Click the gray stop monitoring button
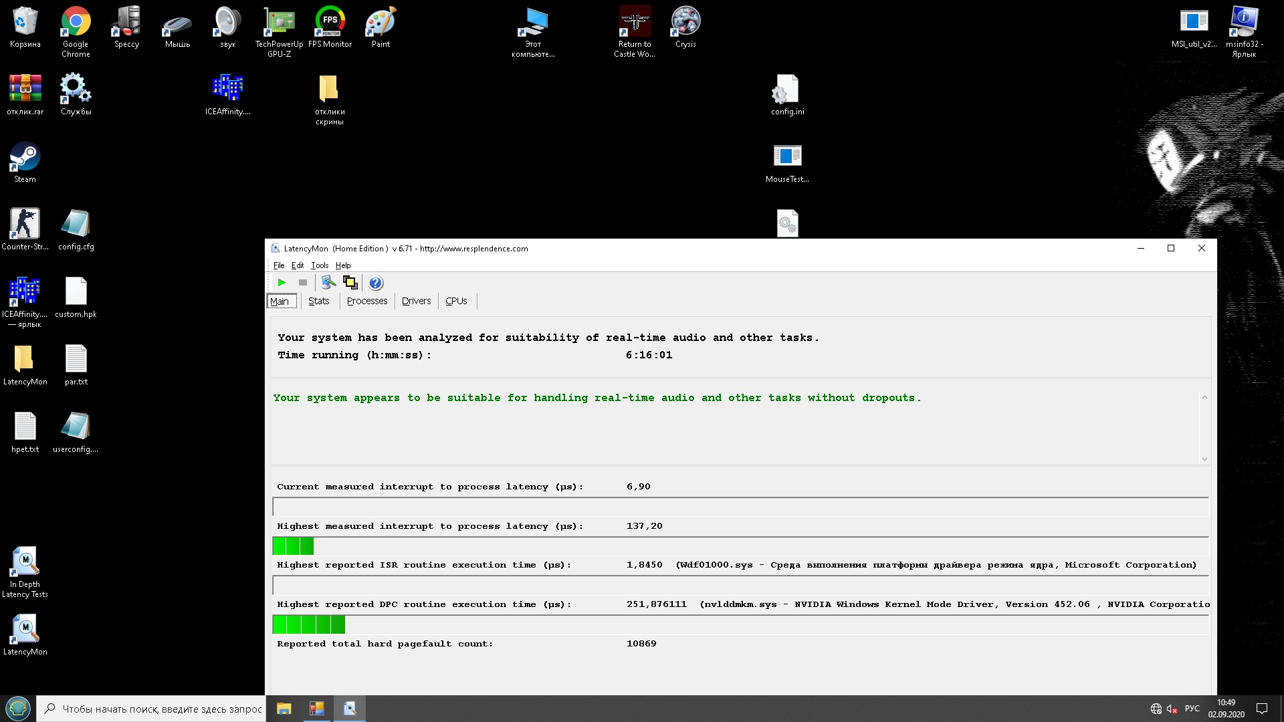 click(x=303, y=283)
